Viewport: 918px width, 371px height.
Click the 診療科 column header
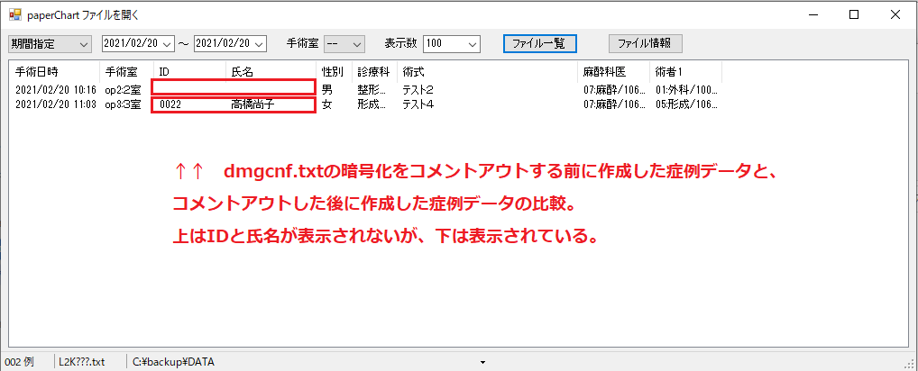coord(373,71)
